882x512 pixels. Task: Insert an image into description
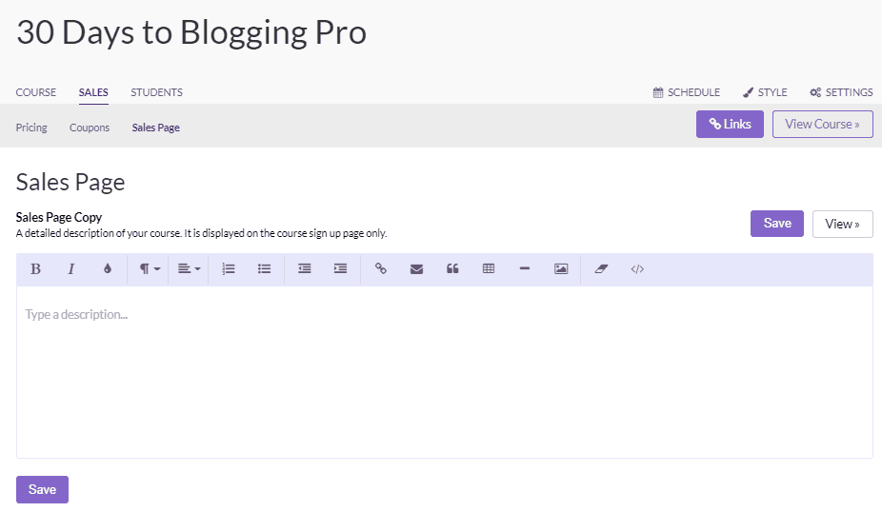[561, 269]
